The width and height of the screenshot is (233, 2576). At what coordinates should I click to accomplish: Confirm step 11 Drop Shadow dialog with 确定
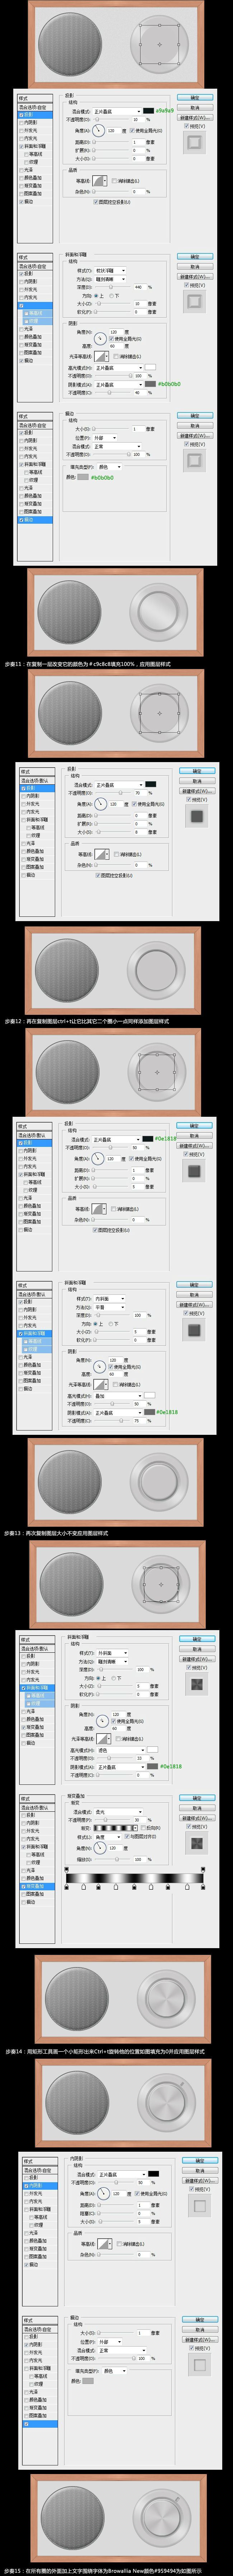pyautogui.click(x=197, y=771)
